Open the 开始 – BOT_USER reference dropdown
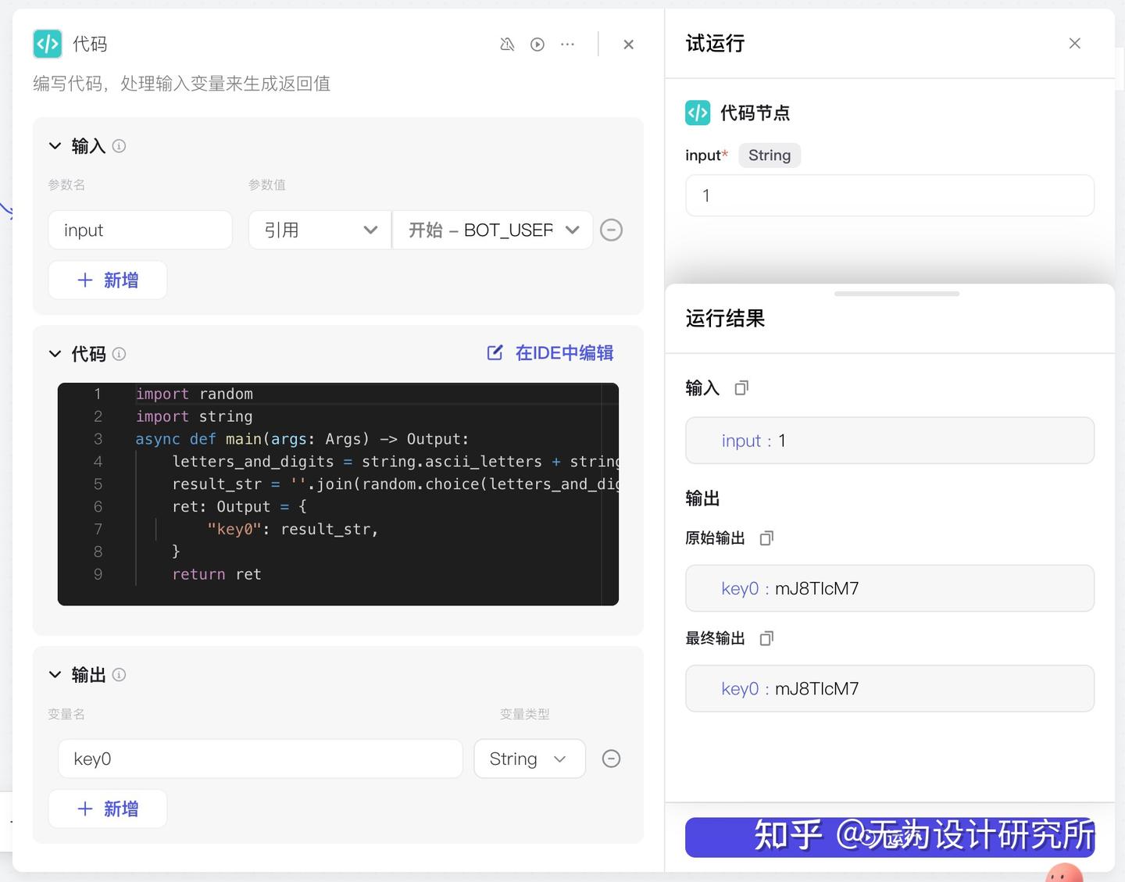 492,230
